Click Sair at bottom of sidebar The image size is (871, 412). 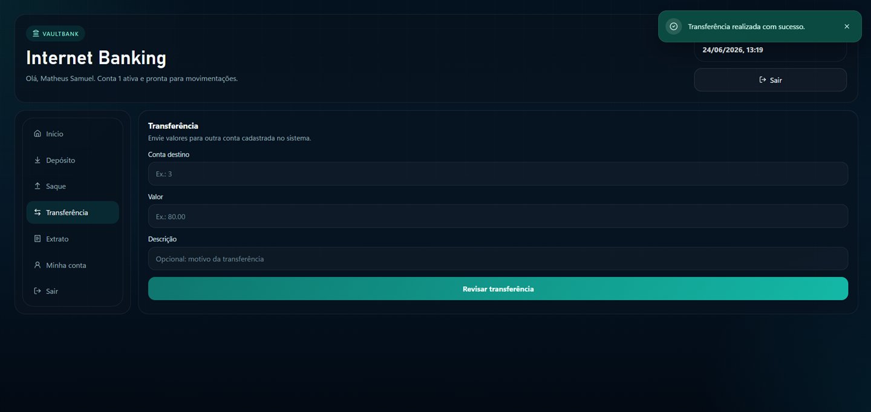(73, 291)
